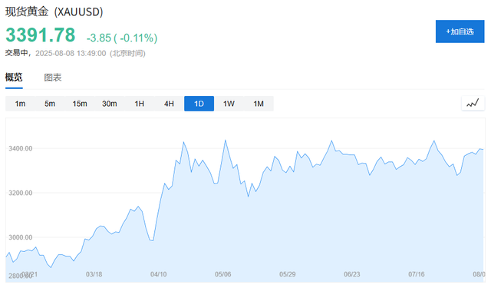Click the 3391.78 current price
Image resolution: width=491 pixels, height=288 pixels.
[x=41, y=35]
